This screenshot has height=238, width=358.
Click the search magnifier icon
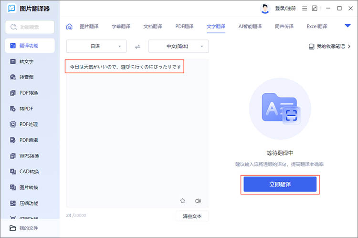(x=13, y=27)
